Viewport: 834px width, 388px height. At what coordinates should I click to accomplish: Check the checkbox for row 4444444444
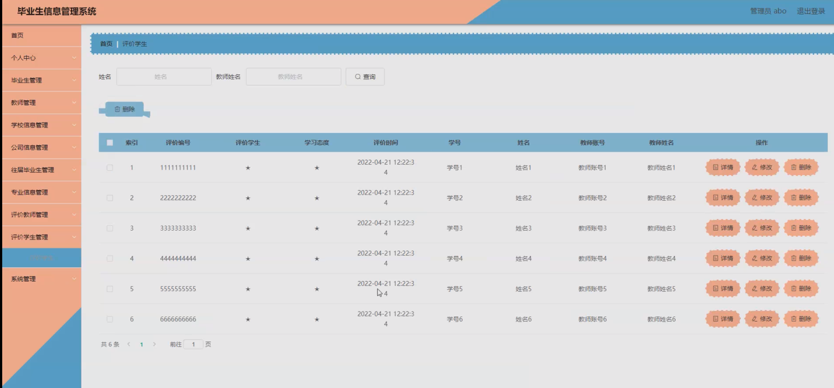[110, 258]
